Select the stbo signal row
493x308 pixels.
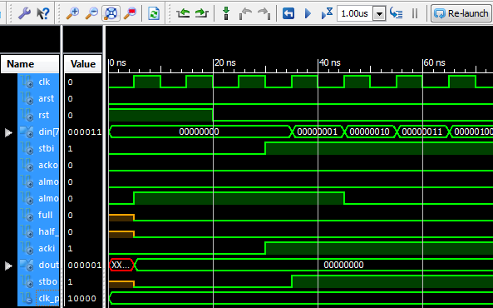click(x=38, y=281)
